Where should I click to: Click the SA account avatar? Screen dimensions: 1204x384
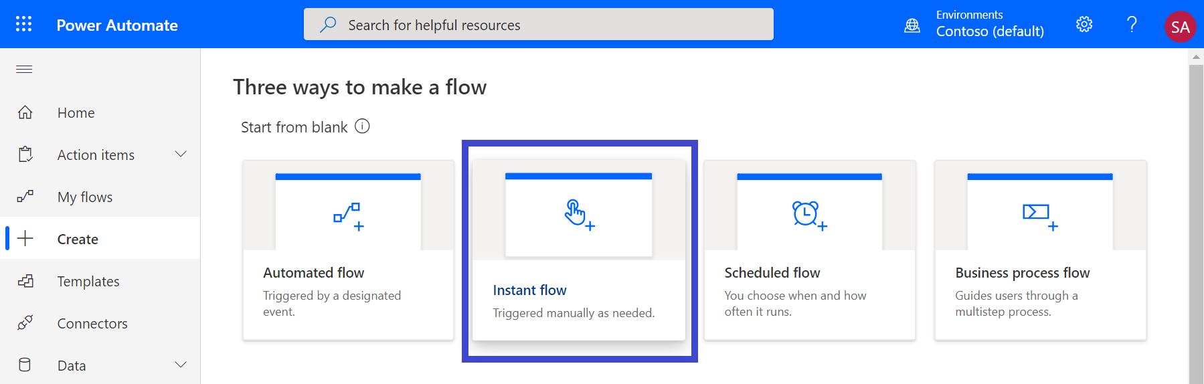(x=1180, y=27)
